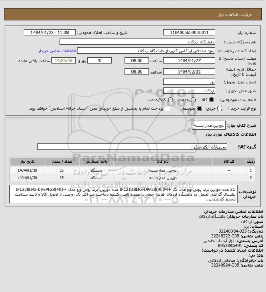Viewport: 266px width, 292px height.
Task: Choose the جزیی purchase type radio
Action: (x=220, y=108)
